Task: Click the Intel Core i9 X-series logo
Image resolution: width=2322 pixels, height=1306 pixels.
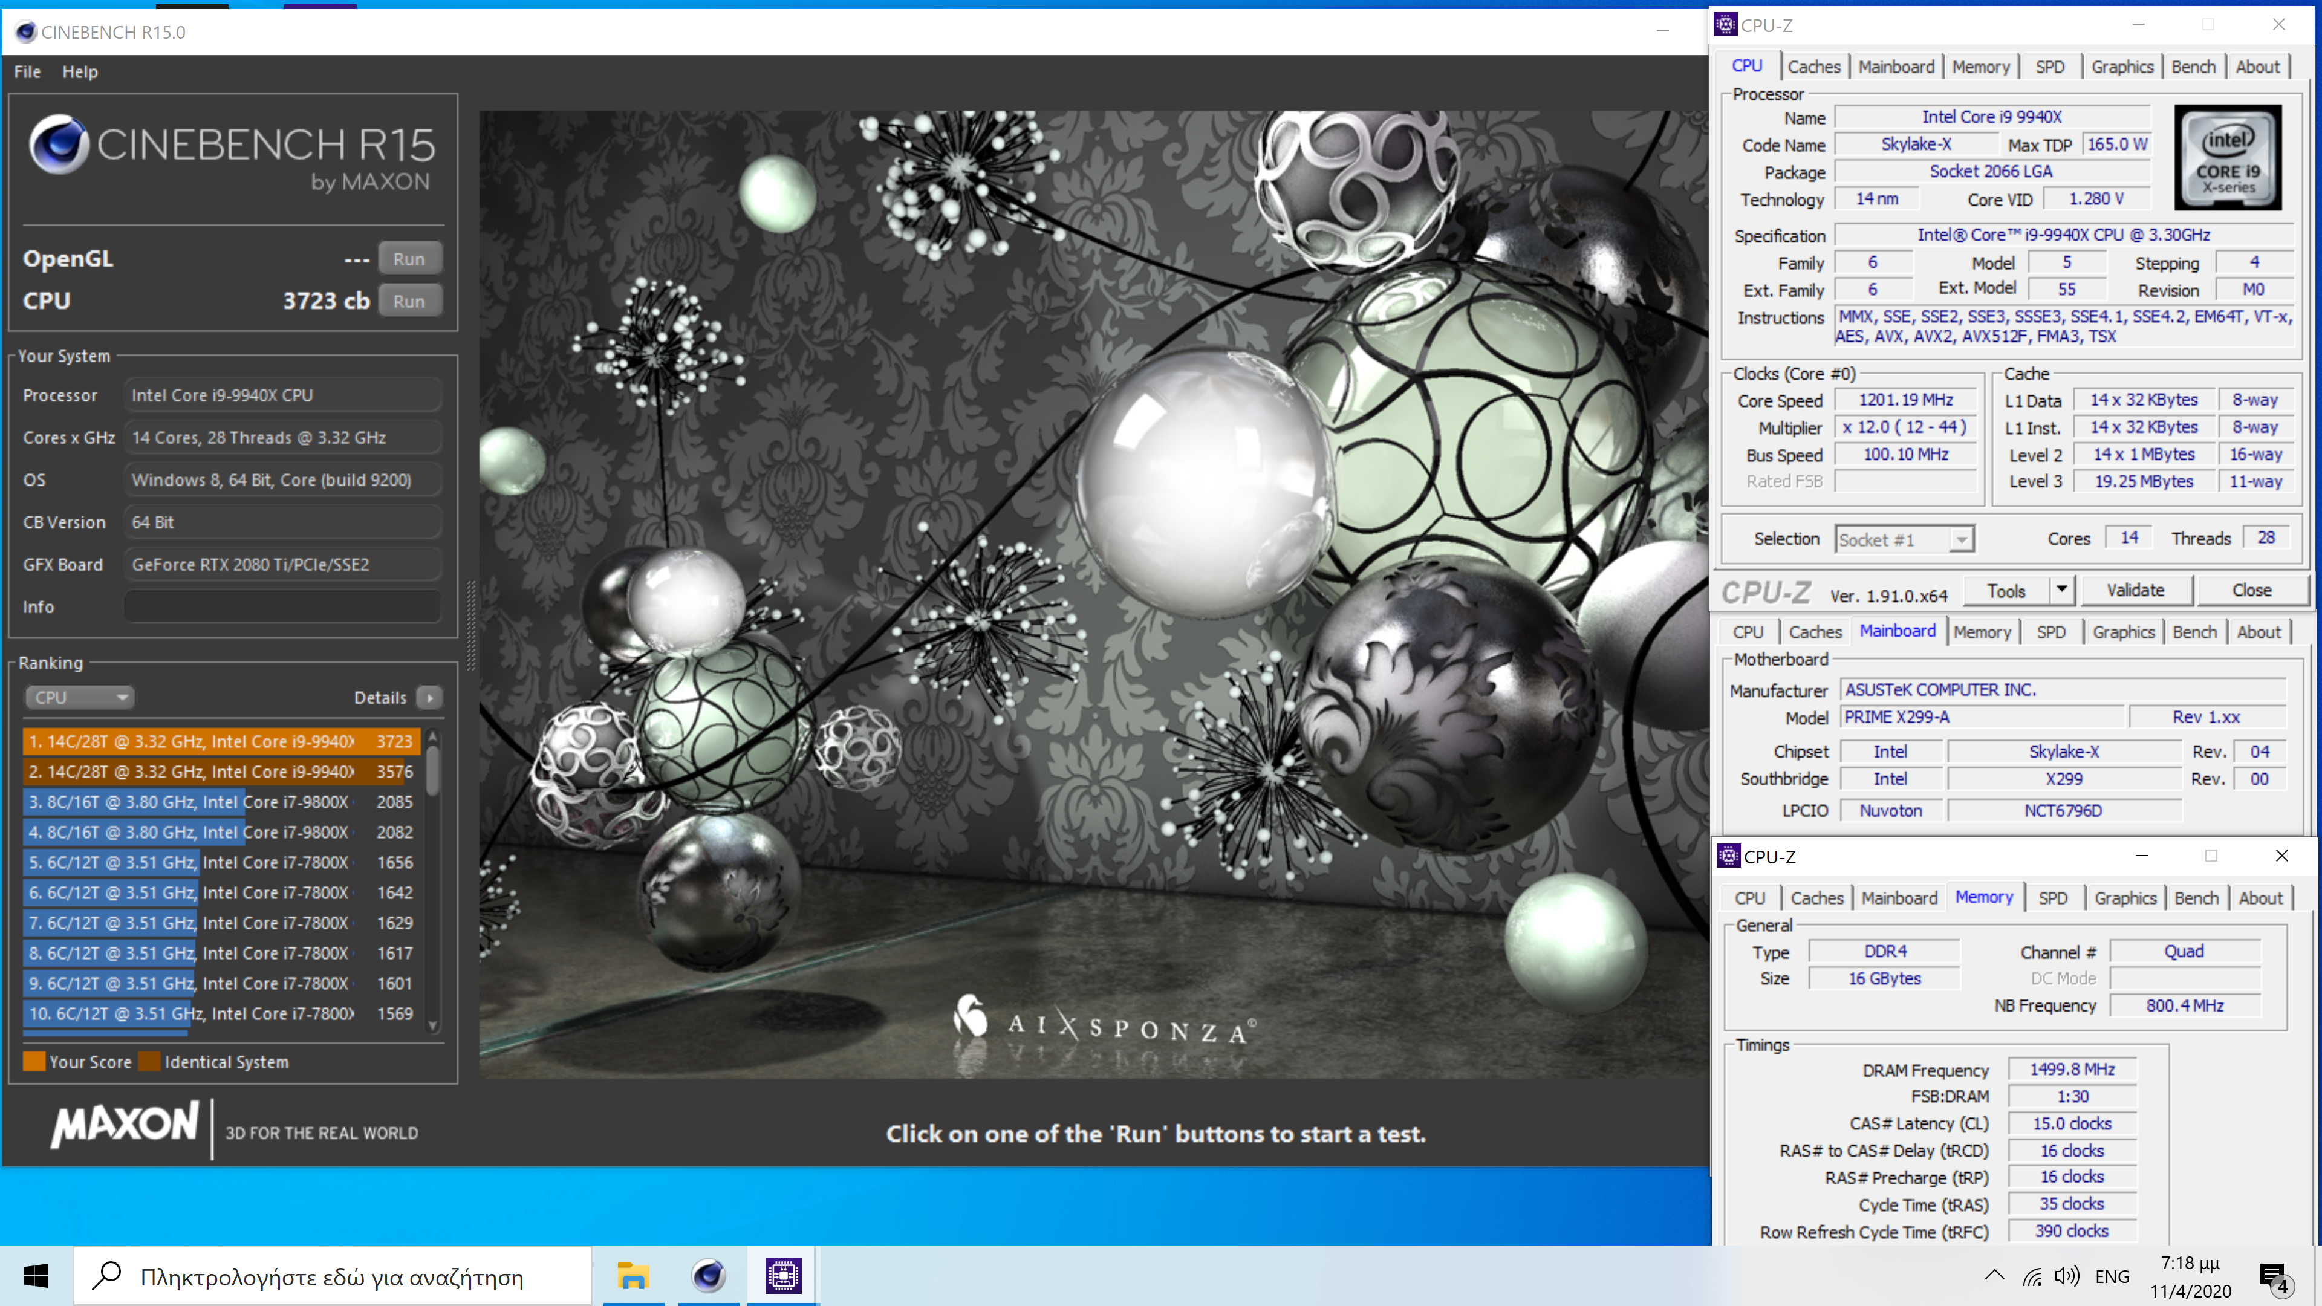Action: (x=2228, y=158)
